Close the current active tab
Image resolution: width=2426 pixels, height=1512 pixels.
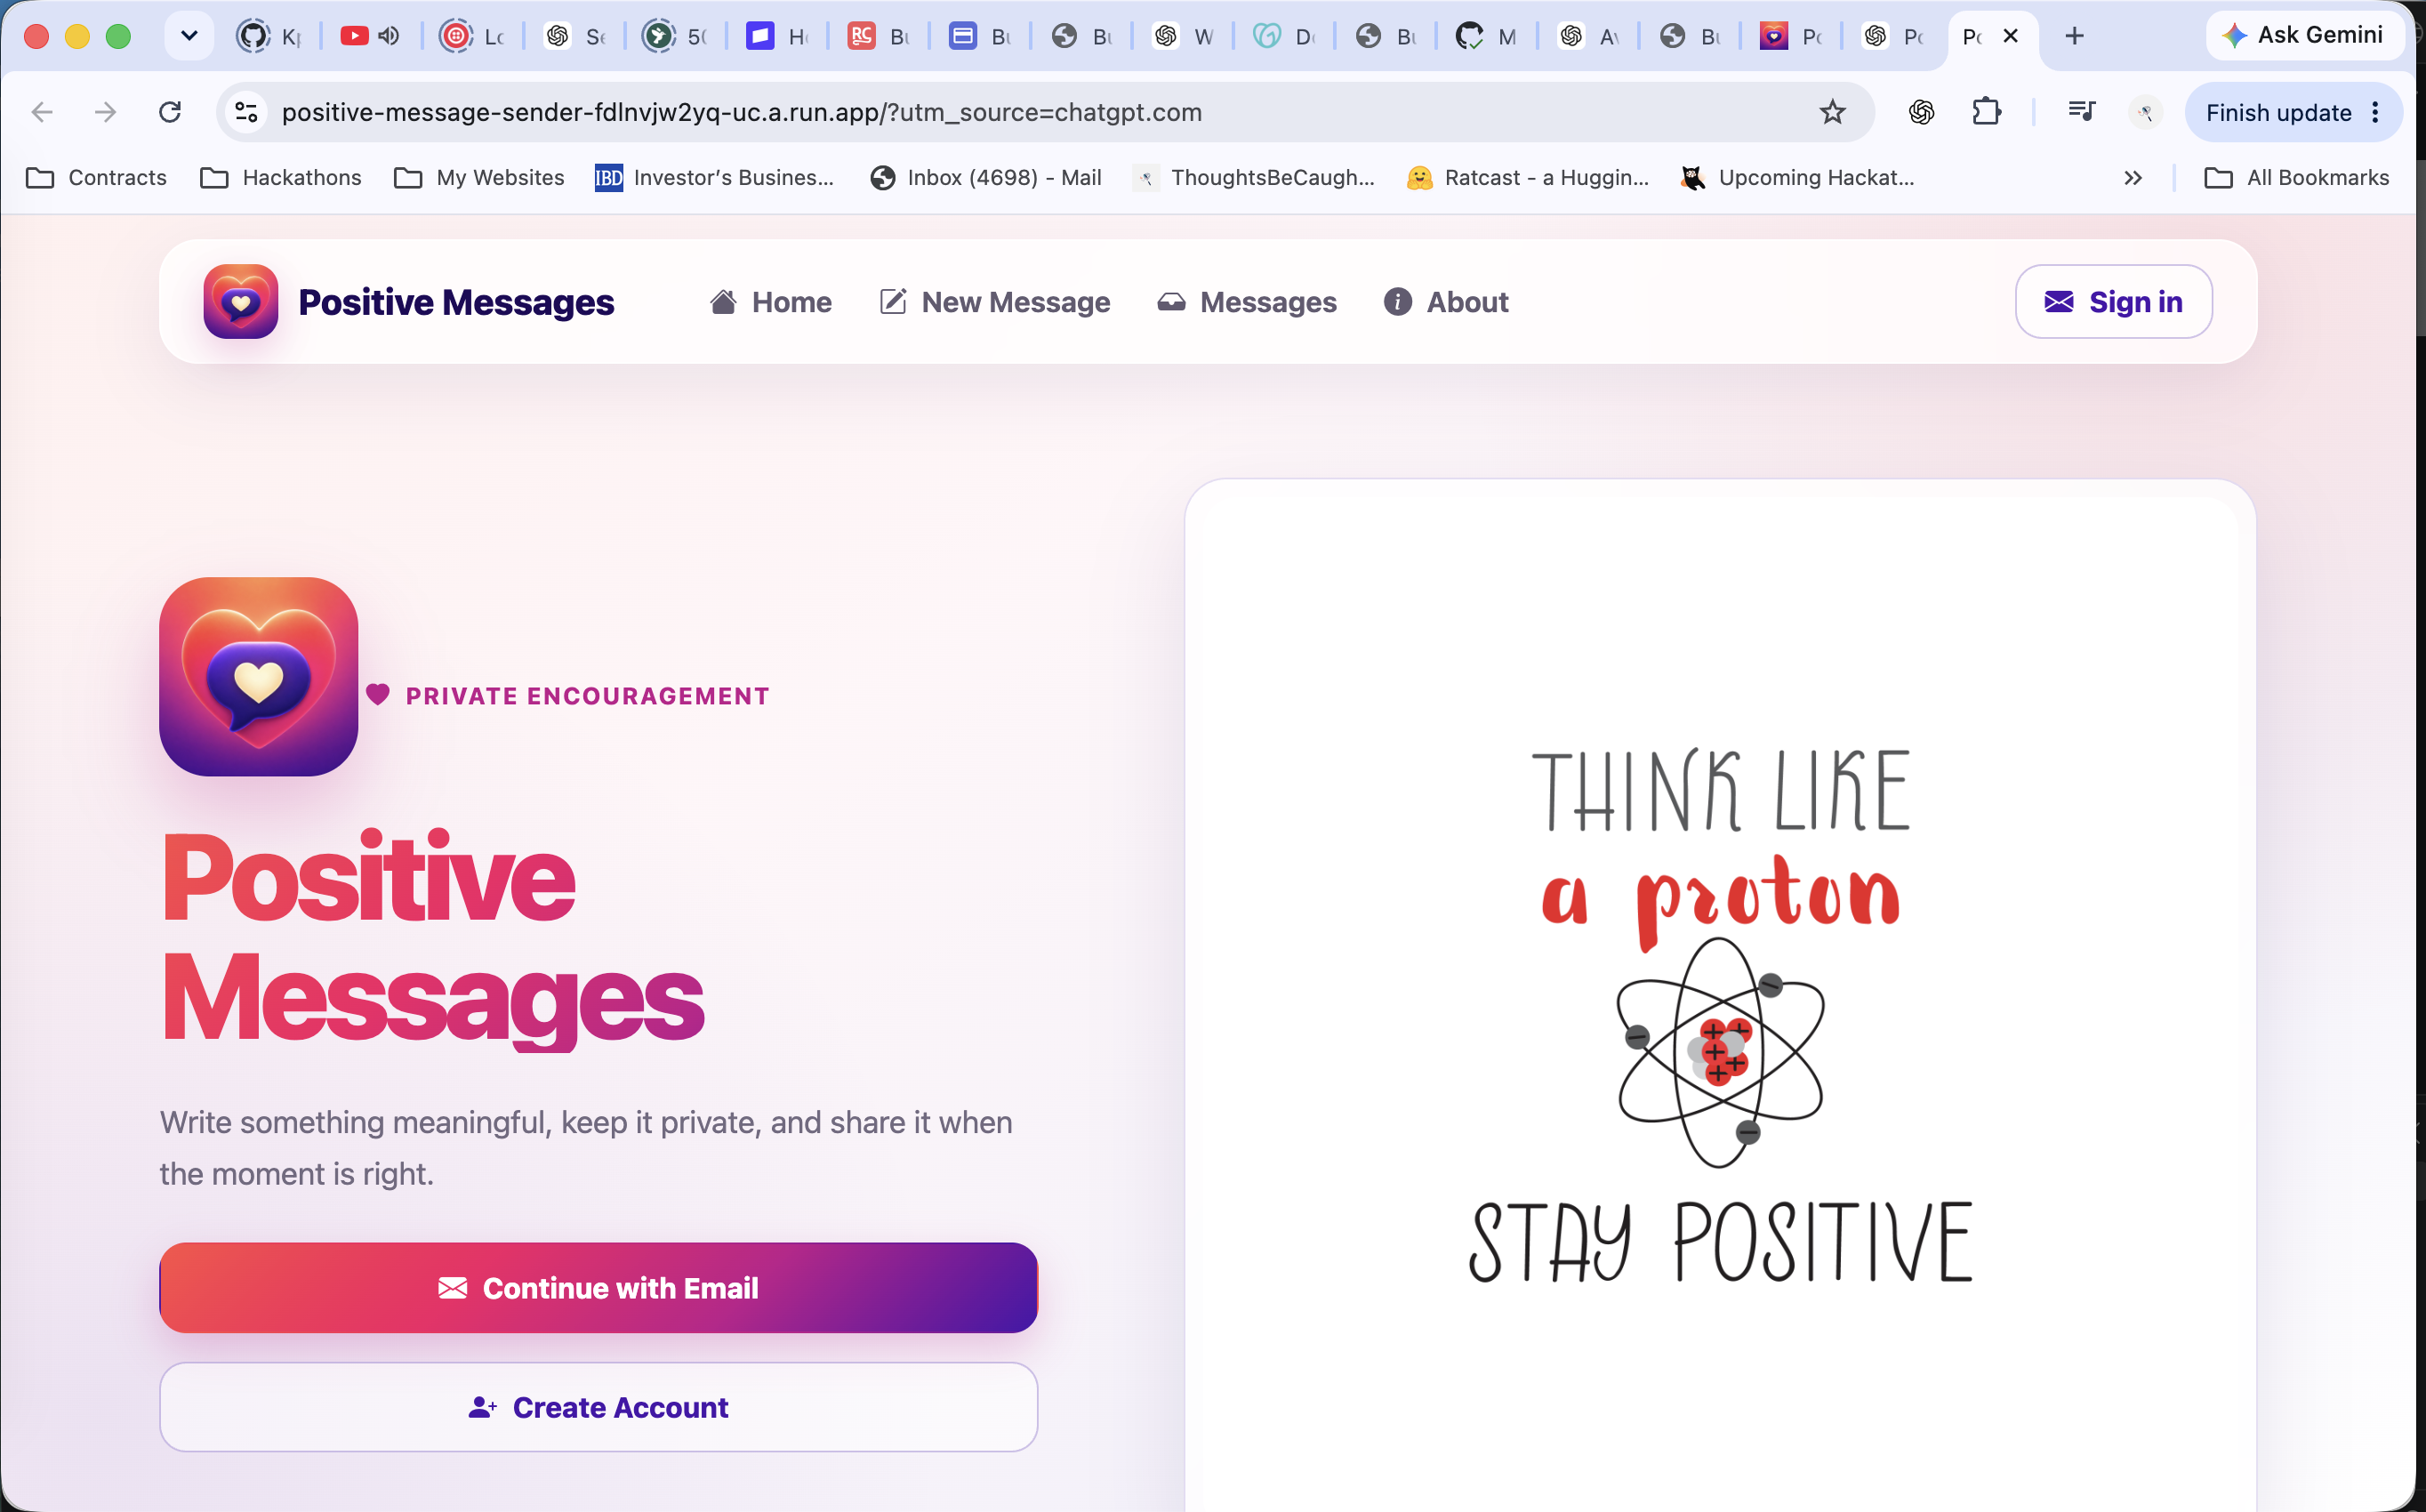(2012, 36)
